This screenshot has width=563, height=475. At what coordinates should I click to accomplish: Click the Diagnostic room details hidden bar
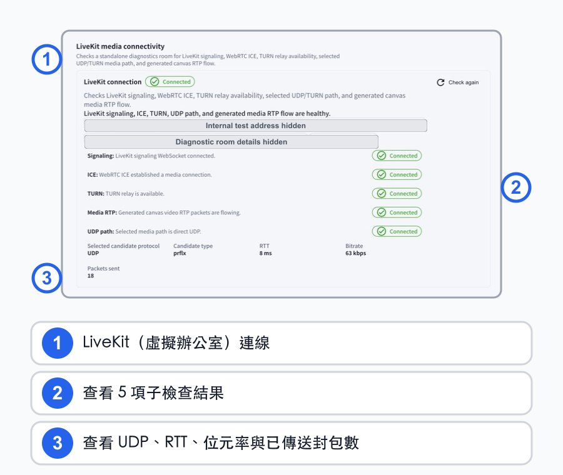coord(231,142)
